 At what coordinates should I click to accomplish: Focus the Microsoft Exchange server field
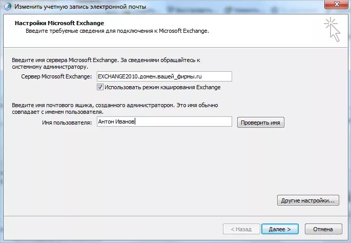coord(164,76)
